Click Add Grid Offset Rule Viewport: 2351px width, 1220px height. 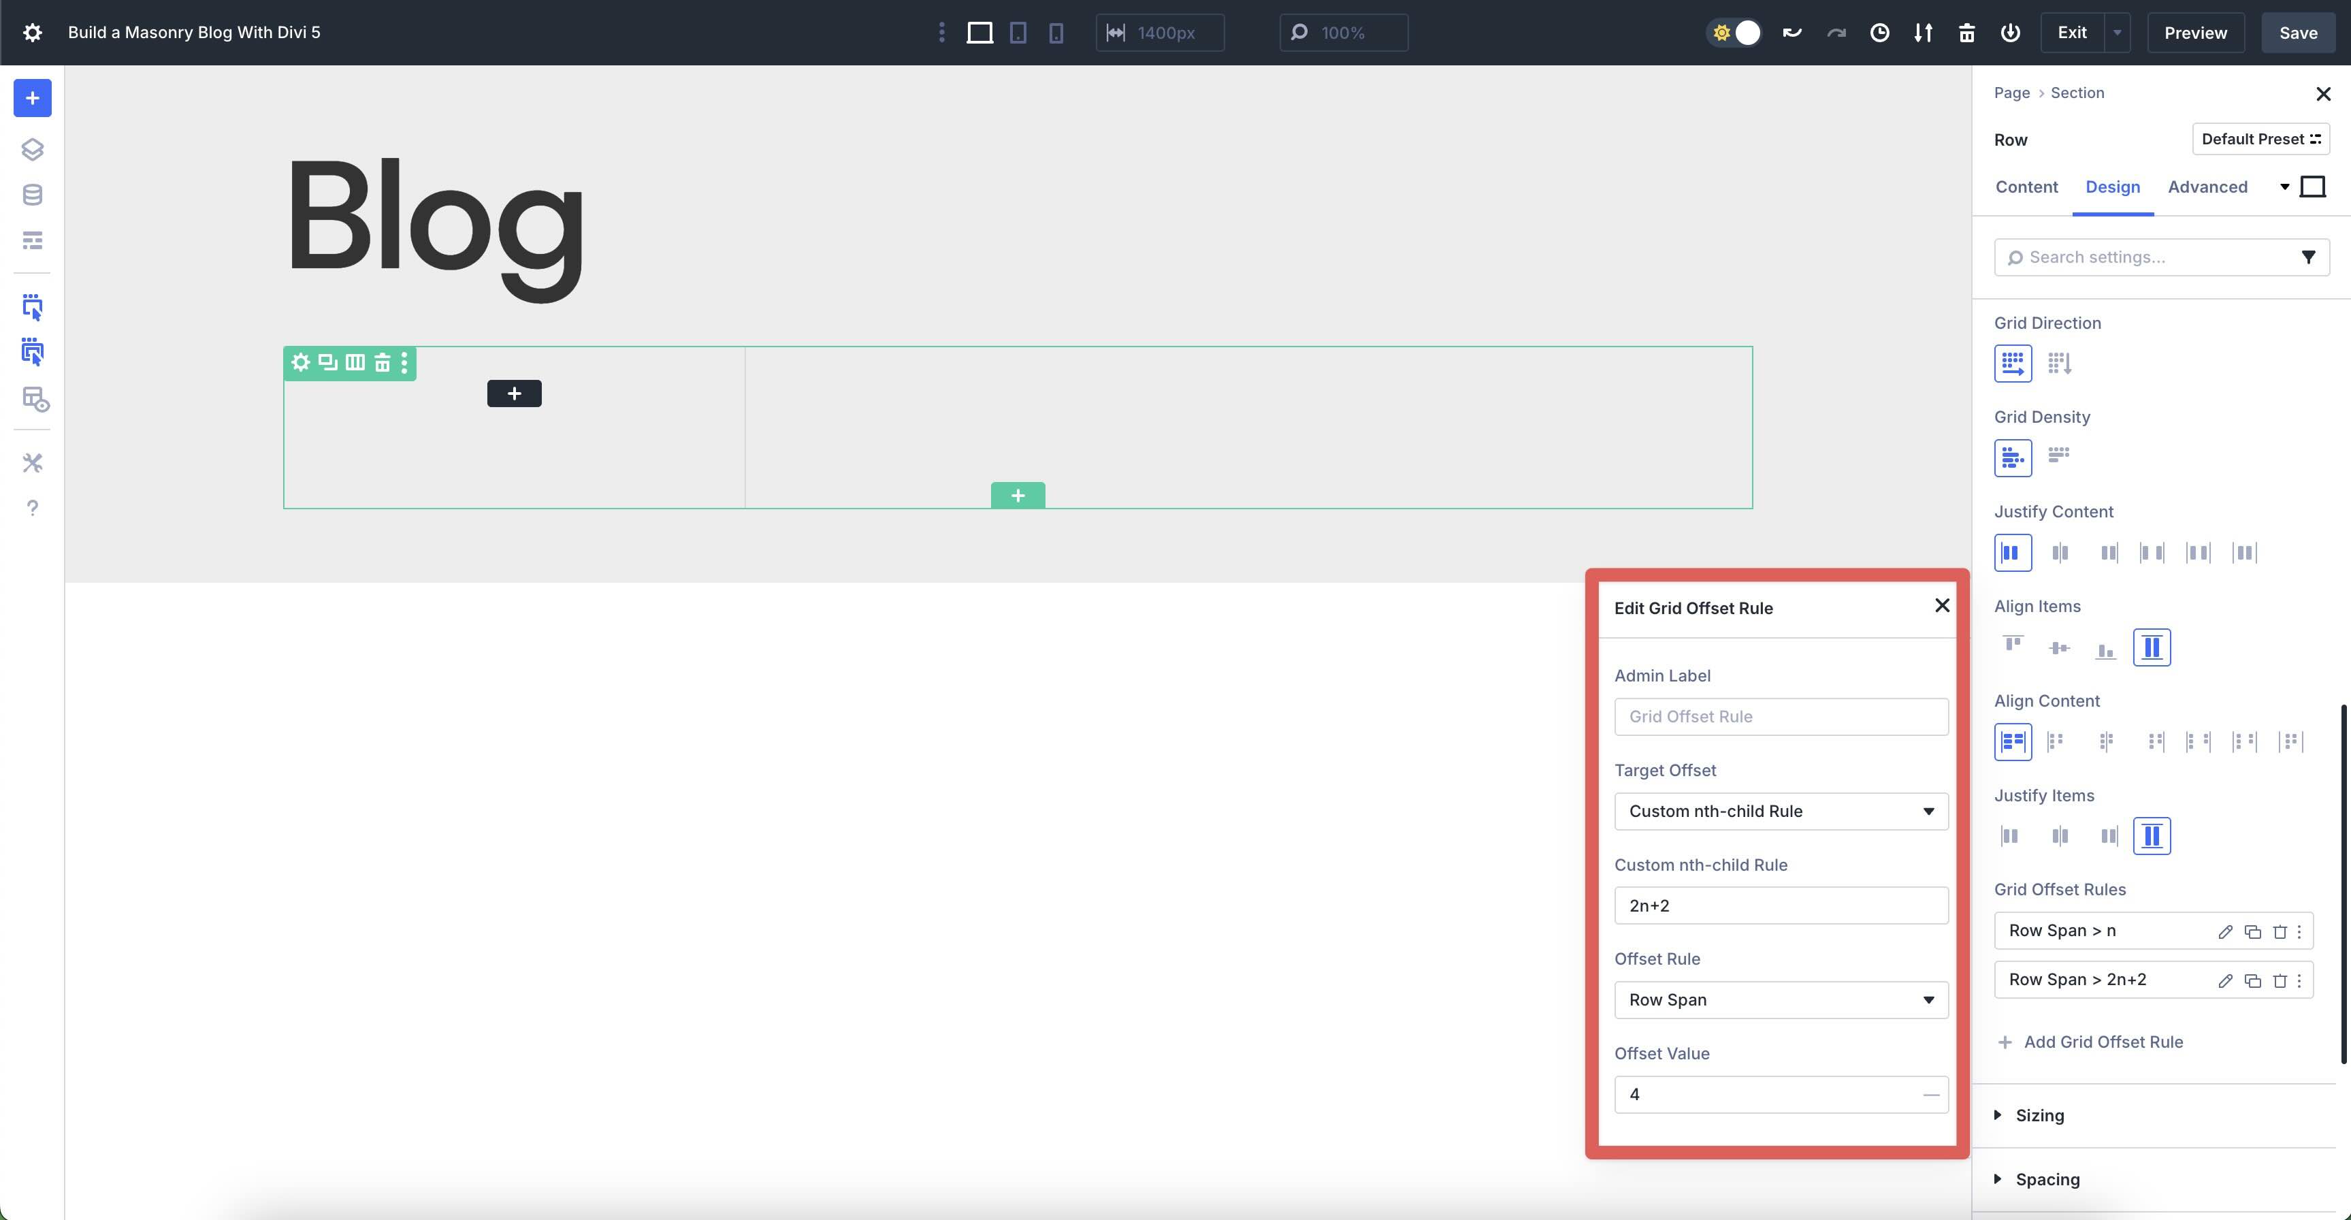tap(2102, 1041)
